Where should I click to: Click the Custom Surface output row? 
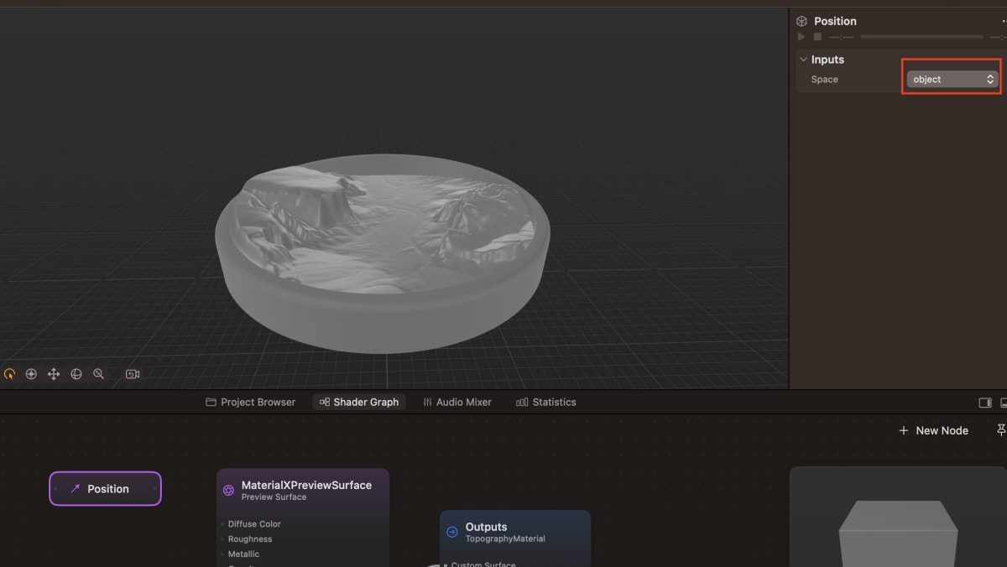[x=482, y=564]
